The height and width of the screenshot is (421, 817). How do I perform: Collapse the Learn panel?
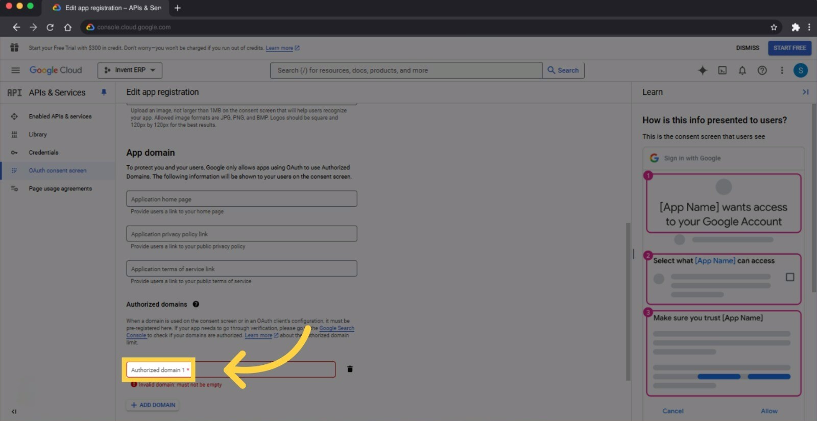click(x=805, y=92)
